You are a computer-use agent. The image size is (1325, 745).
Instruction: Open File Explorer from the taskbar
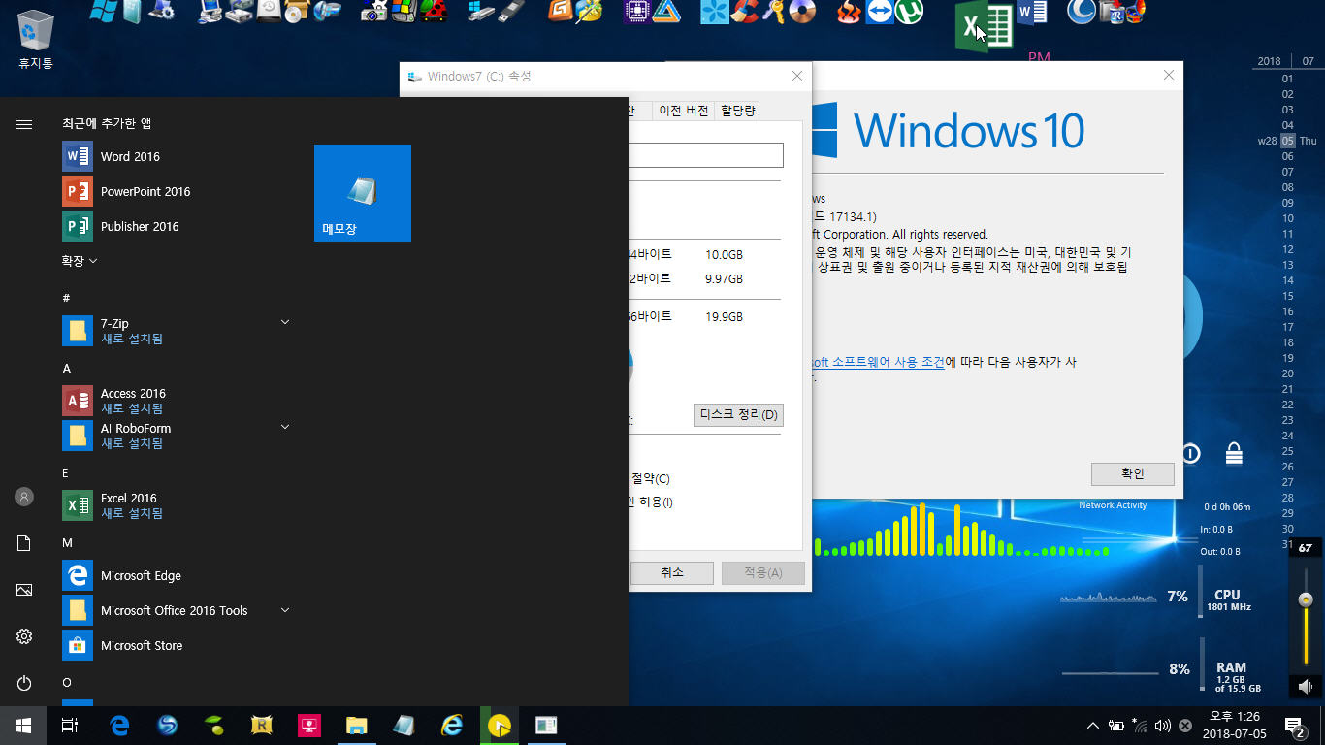pyautogui.click(x=357, y=726)
